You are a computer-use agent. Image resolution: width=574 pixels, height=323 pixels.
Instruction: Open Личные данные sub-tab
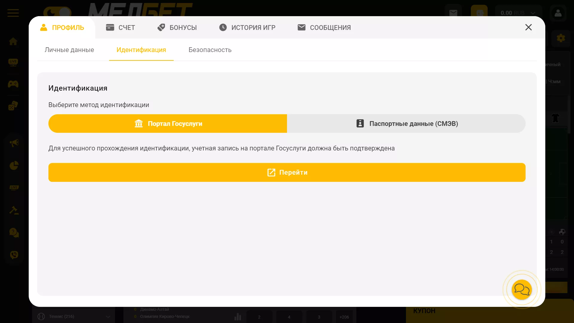[x=69, y=50]
